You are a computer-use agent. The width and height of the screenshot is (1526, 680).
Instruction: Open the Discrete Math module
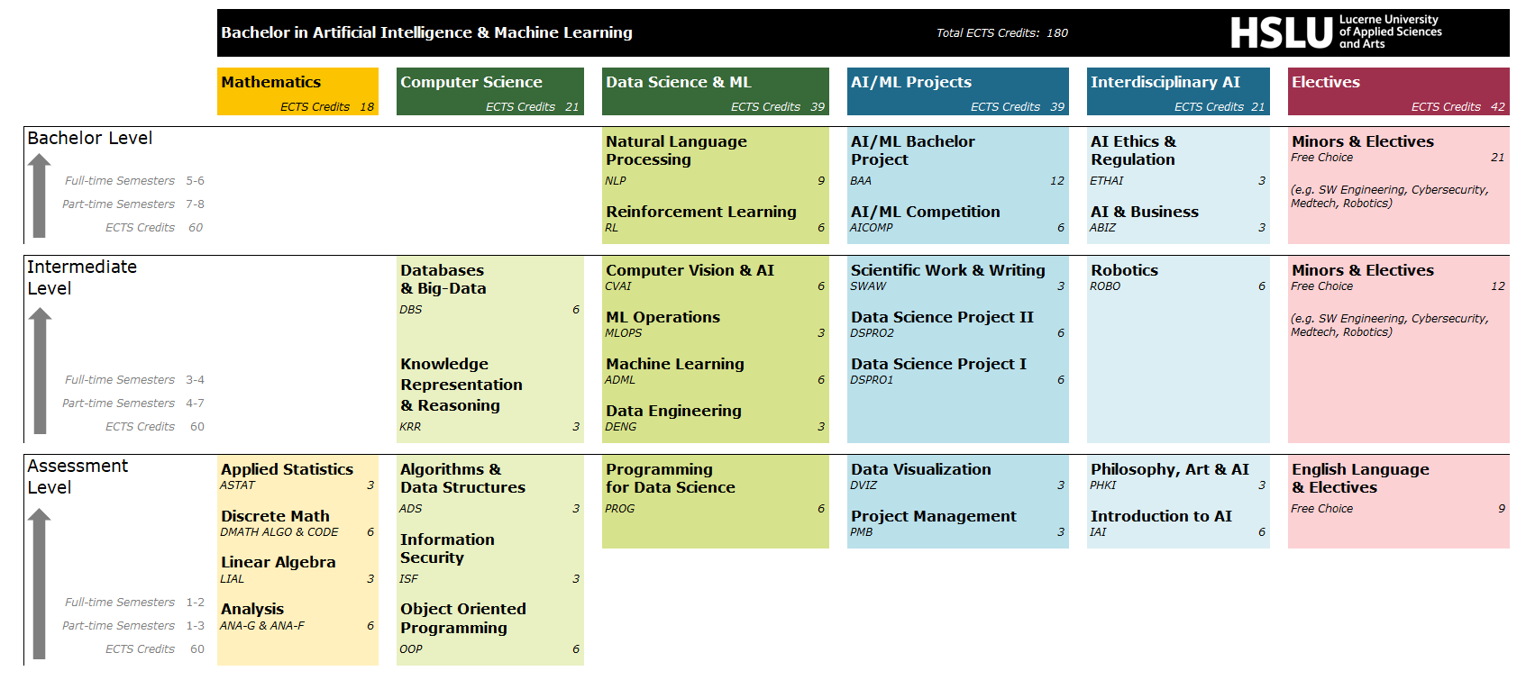(x=275, y=517)
